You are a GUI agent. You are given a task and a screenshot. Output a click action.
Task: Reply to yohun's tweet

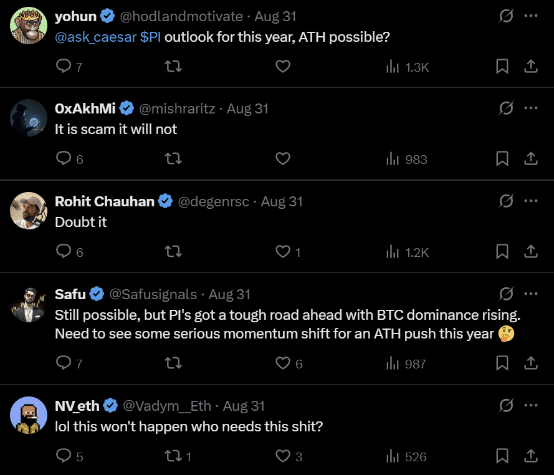click(x=64, y=66)
